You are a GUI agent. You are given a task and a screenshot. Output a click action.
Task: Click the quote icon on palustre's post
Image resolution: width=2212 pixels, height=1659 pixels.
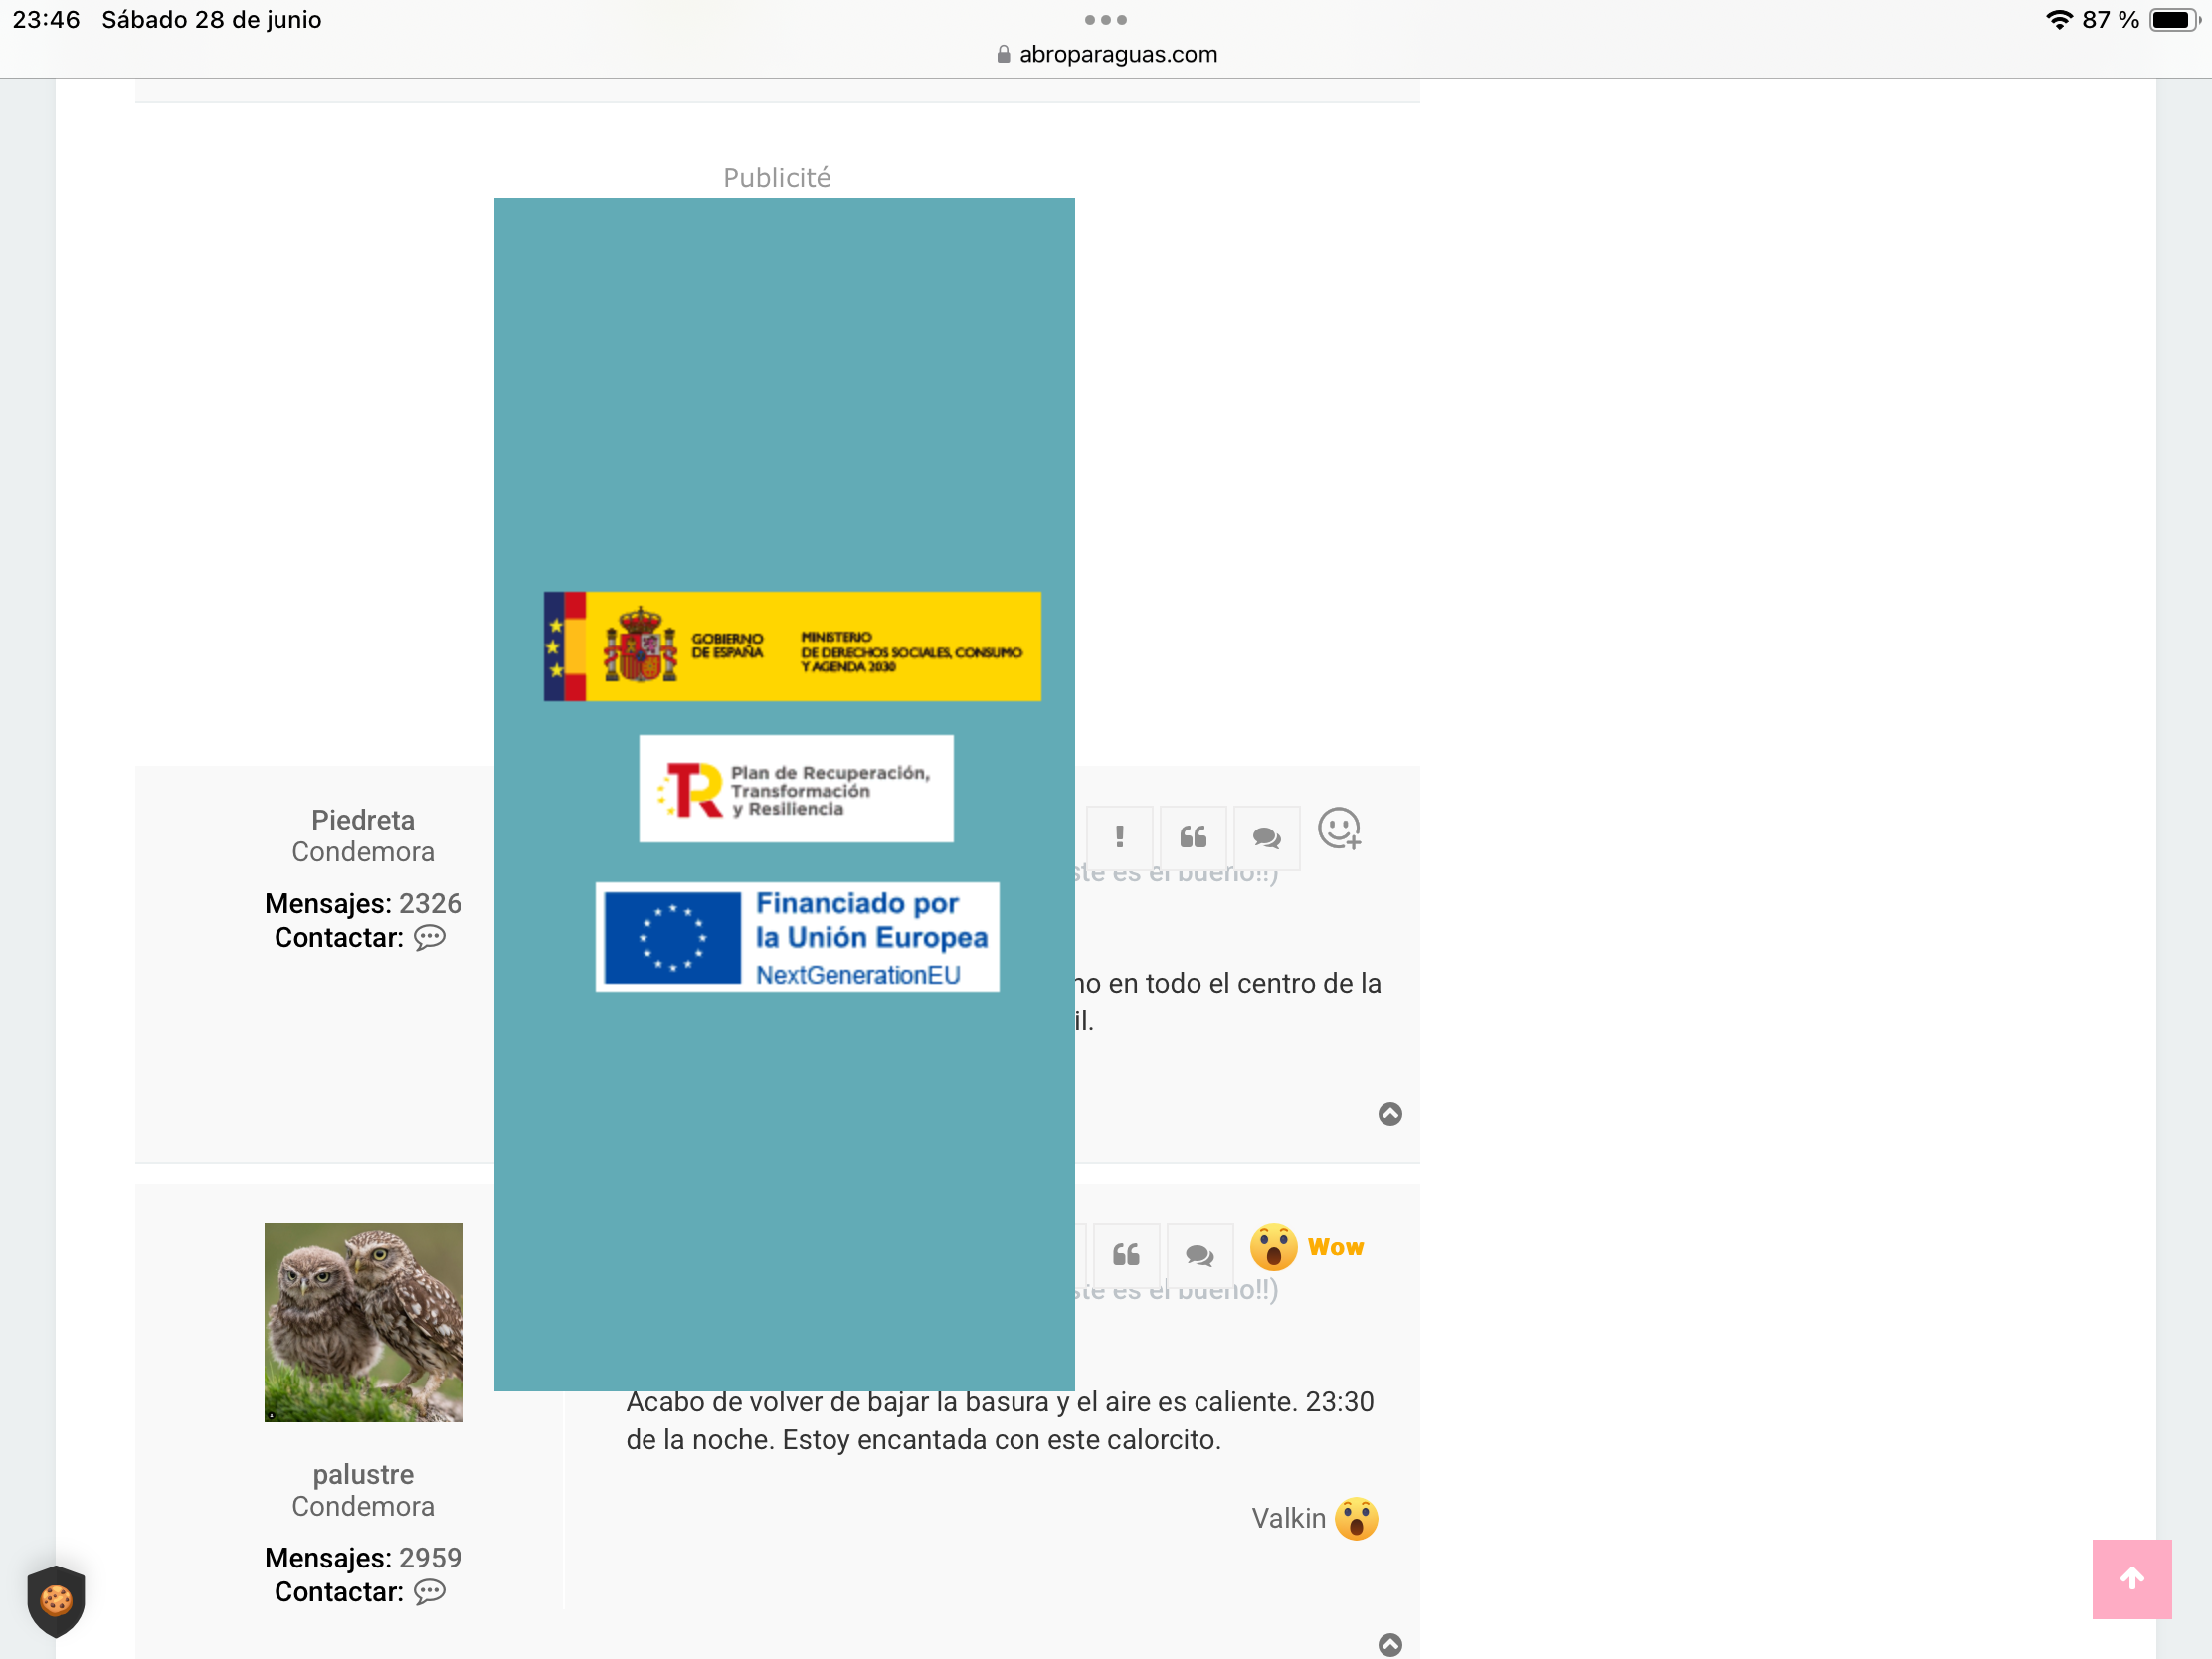point(1126,1255)
